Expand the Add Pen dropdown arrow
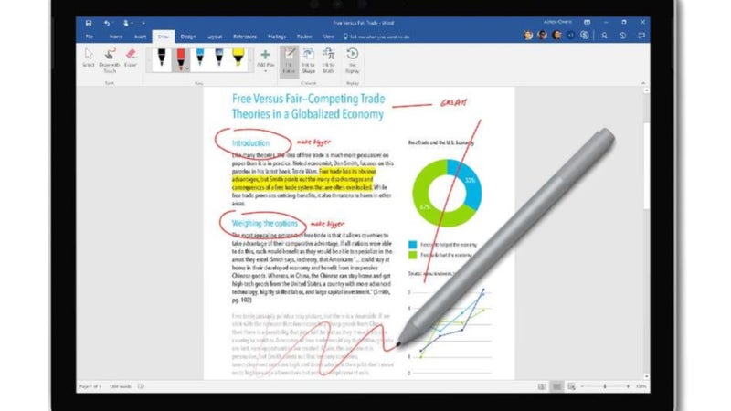This screenshot has width=731, height=411. [x=265, y=71]
